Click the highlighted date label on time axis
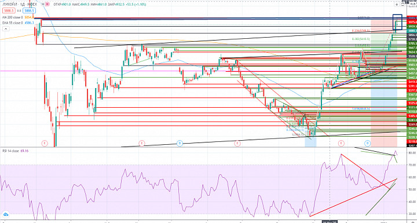The width and height of the screenshot is (417, 223). [x=330, y=221]
